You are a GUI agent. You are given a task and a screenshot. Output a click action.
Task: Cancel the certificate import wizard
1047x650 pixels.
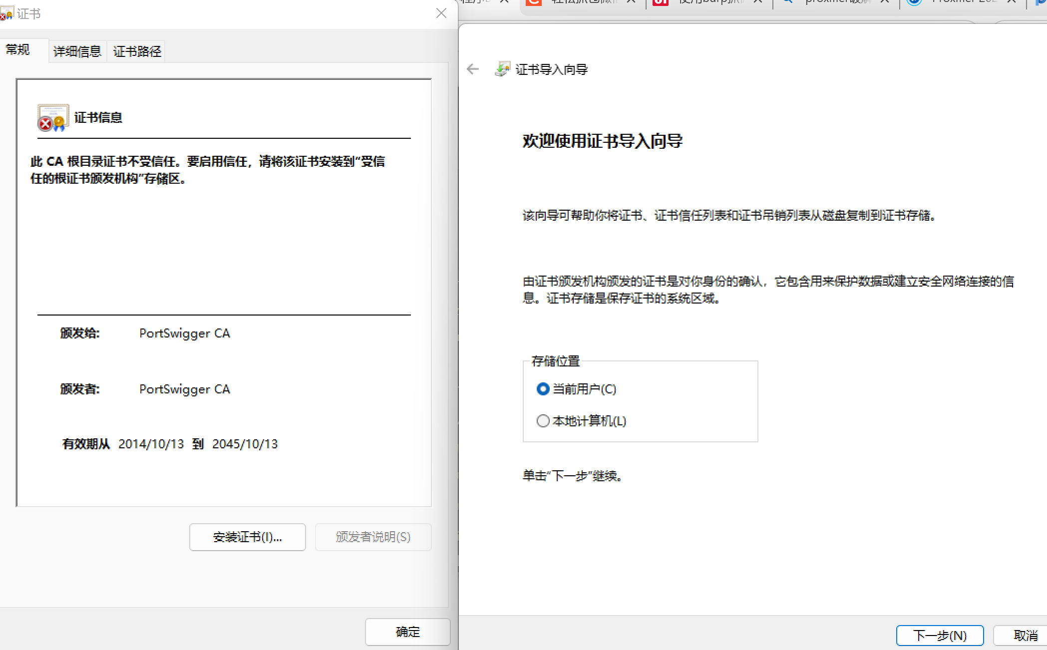click(1025, 635)
